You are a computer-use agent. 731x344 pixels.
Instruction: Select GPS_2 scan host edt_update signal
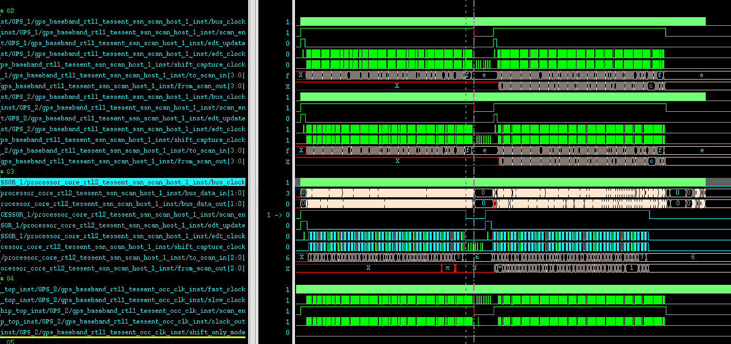tap(123, 118)
